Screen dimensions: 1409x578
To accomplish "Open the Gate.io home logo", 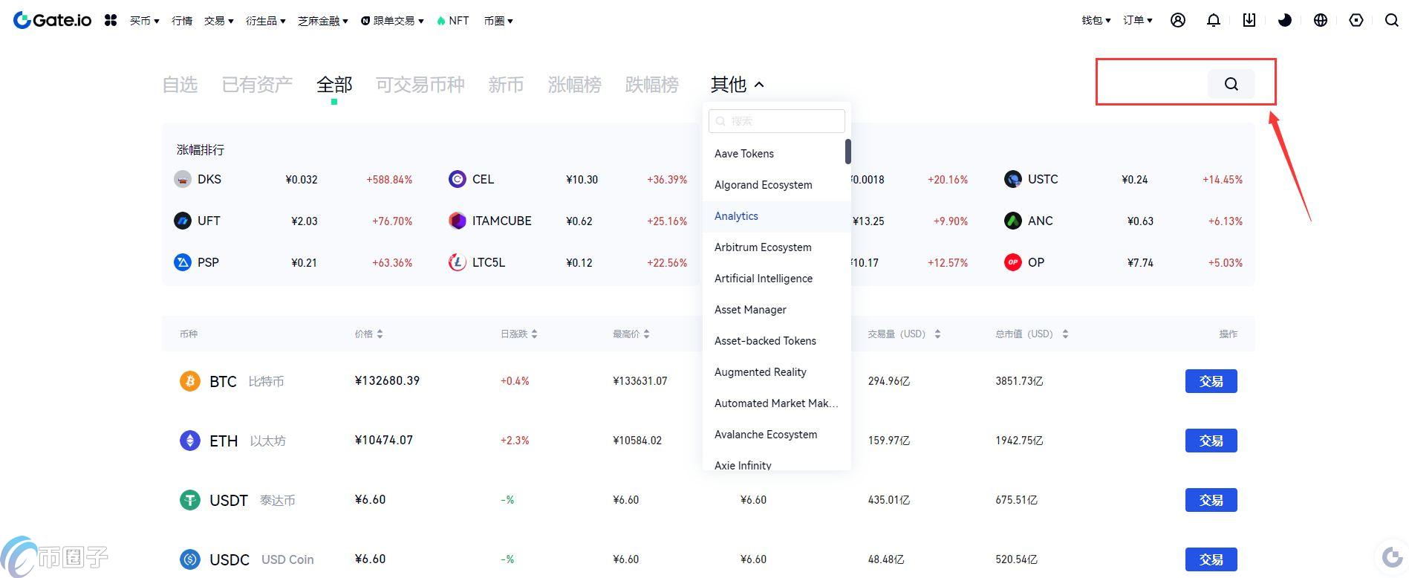I will [x=53, y=20].
